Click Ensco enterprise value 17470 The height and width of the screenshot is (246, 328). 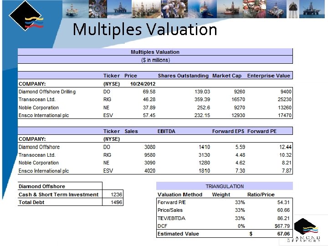pos(284,115)
